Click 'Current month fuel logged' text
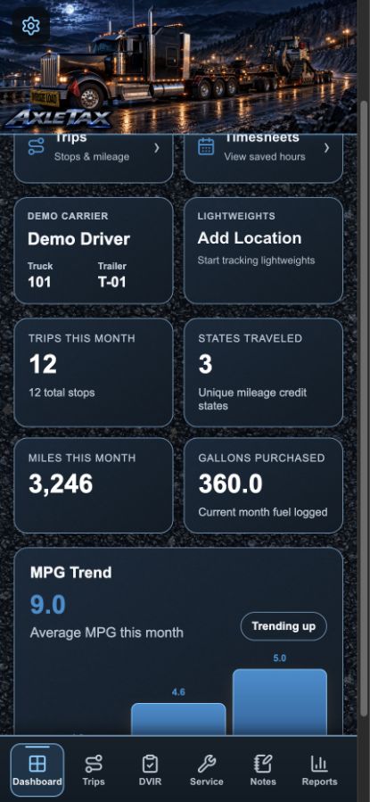370x802 pixels. [263, 512]
